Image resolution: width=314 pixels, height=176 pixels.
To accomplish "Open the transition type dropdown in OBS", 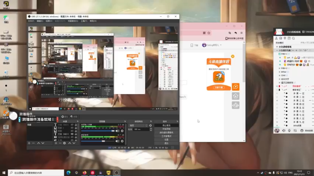I will point(139,126).
